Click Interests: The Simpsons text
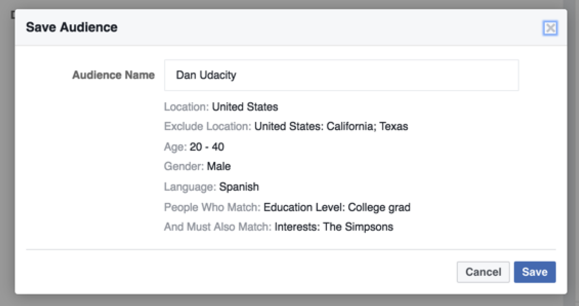This screenshot has height=306, width=579. 334,227
